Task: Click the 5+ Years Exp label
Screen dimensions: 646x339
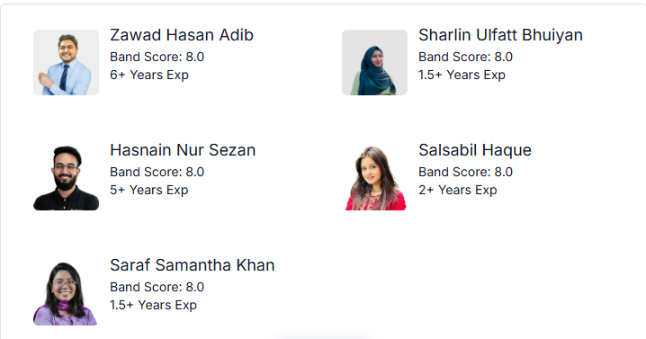Action: pos(149,190)
